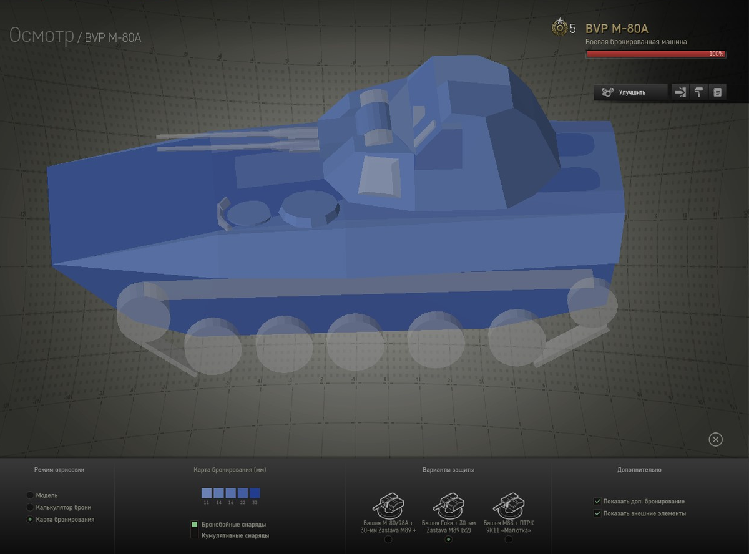Click the Улучшить upgrade button
This screenshot has height=554, width=749.
point(630,92)
